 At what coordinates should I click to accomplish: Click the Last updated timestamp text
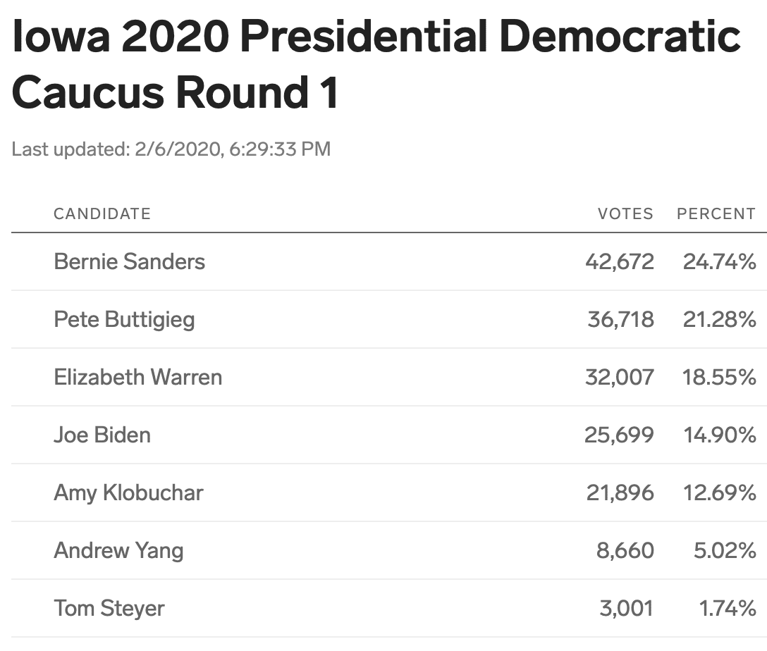[x=171, y=149]
